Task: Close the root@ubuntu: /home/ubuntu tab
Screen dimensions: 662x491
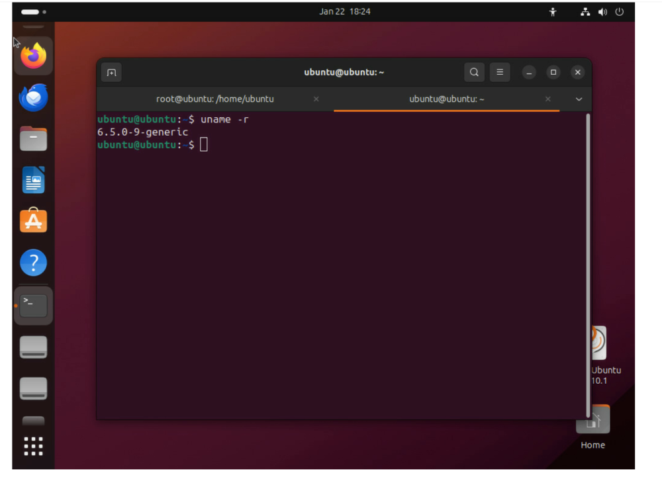Action: [316, 99]
